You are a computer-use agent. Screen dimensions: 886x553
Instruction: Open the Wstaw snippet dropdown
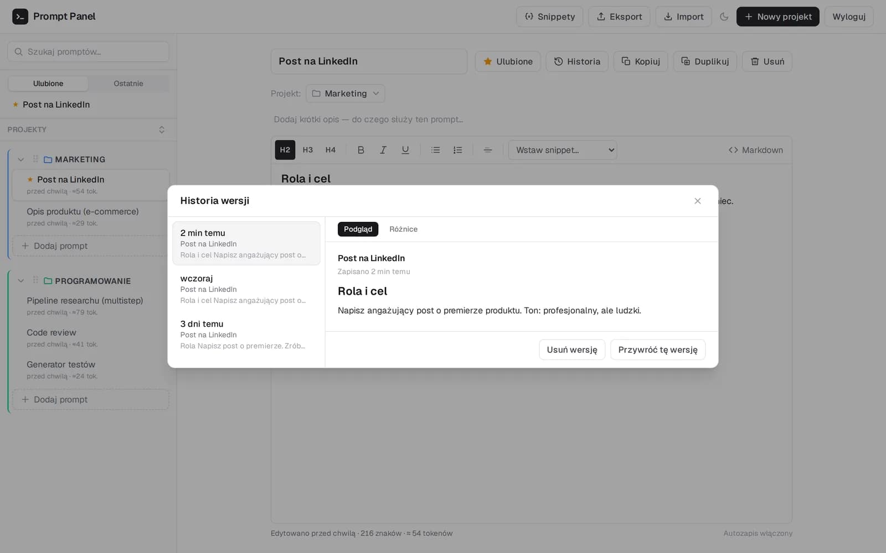(563, 150)
